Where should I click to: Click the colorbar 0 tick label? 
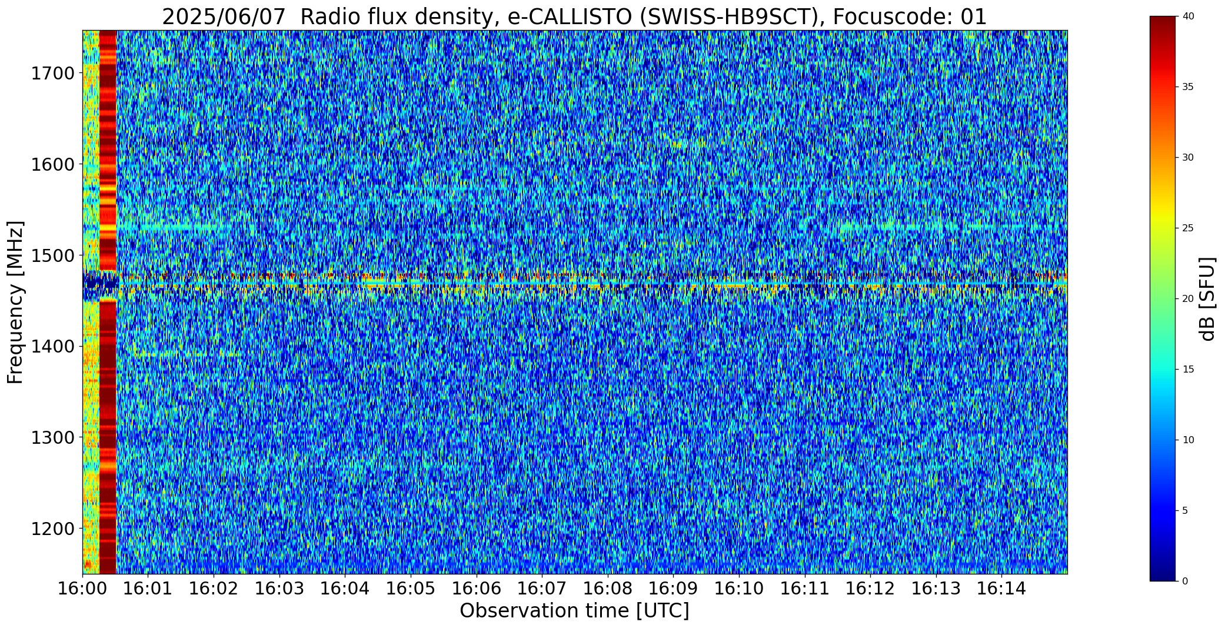pyautogui.click(x=1185, y=582)
